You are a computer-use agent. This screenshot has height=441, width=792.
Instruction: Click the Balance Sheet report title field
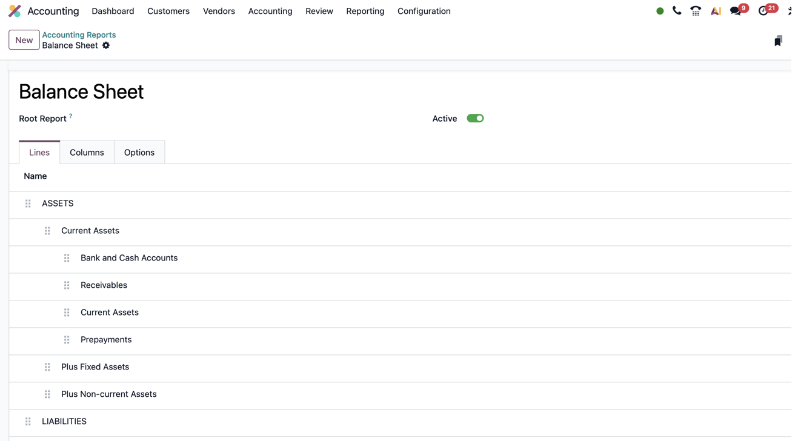[81, 91]
